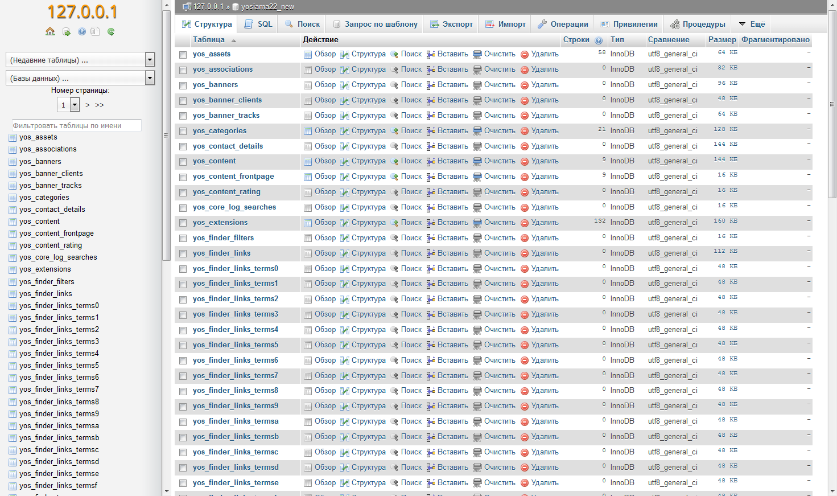Click the search icon for yos_finder_links_terms7
This screenshot has height=496, width=837.
click(394, 376)
